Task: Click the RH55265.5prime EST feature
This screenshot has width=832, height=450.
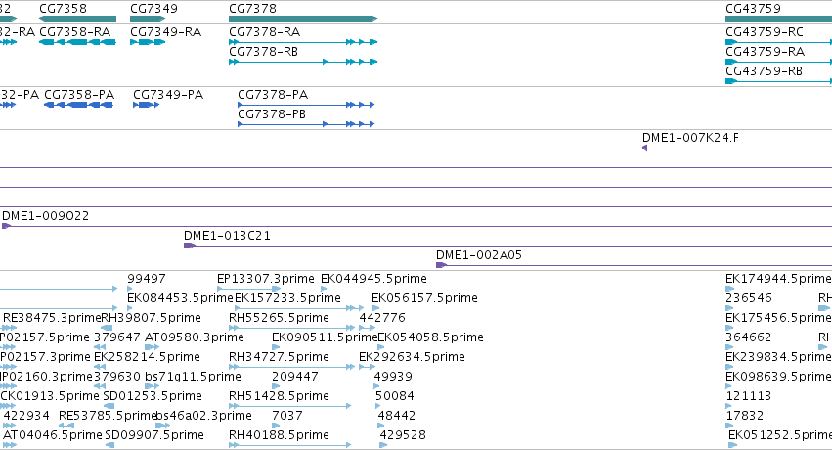Action: (x=291, y=328)
